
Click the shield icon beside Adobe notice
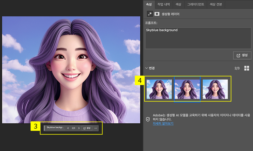[148, 119]
